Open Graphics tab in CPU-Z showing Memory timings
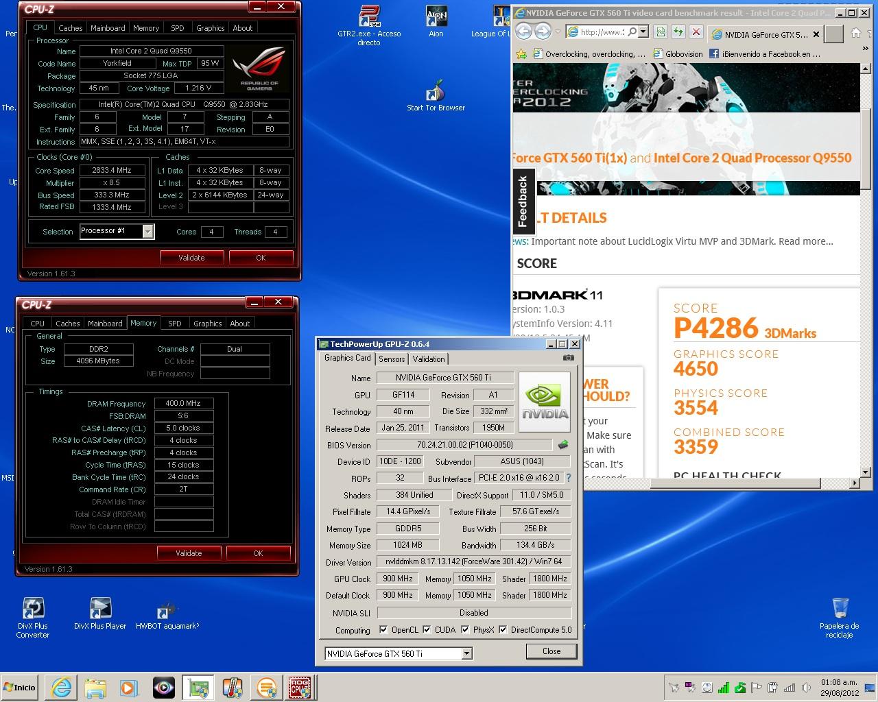Screen dimensions: 878x702 click(208, 324)
